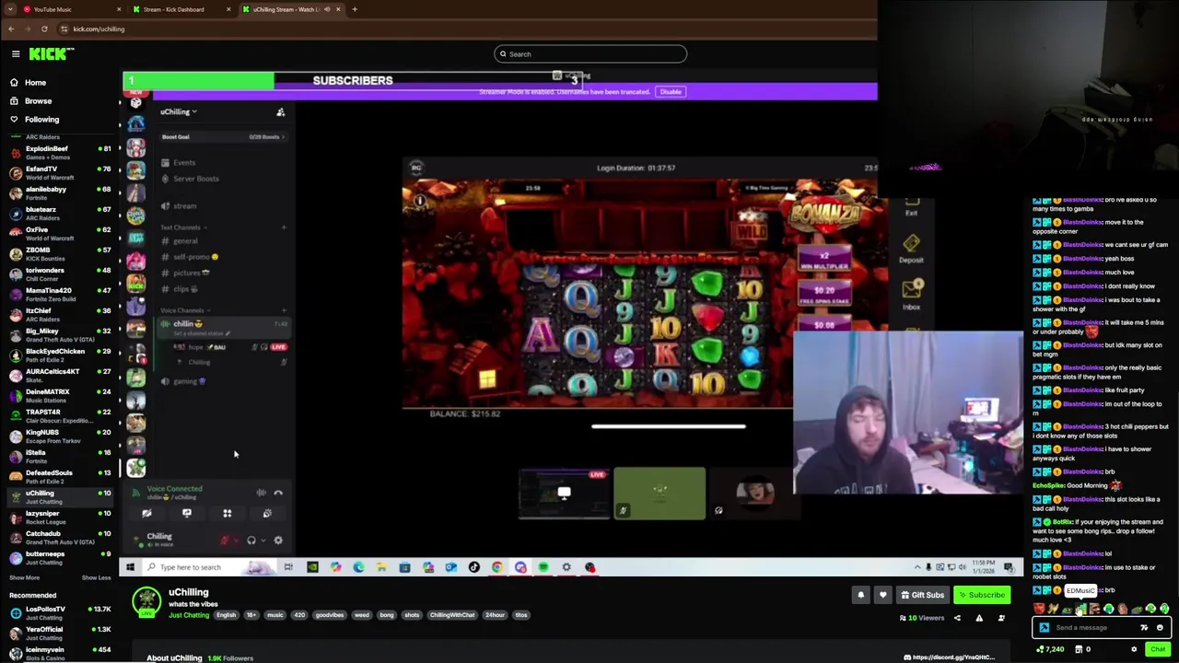Open chat settings gear
This screenshot has height=663, width=1179.
pyautogui.click(x=1134, y=649)
